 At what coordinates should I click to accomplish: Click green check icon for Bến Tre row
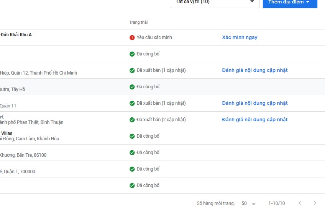(132, 153)
